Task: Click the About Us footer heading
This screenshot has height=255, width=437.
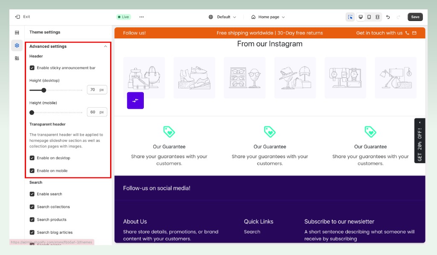Action: point(135,222)
